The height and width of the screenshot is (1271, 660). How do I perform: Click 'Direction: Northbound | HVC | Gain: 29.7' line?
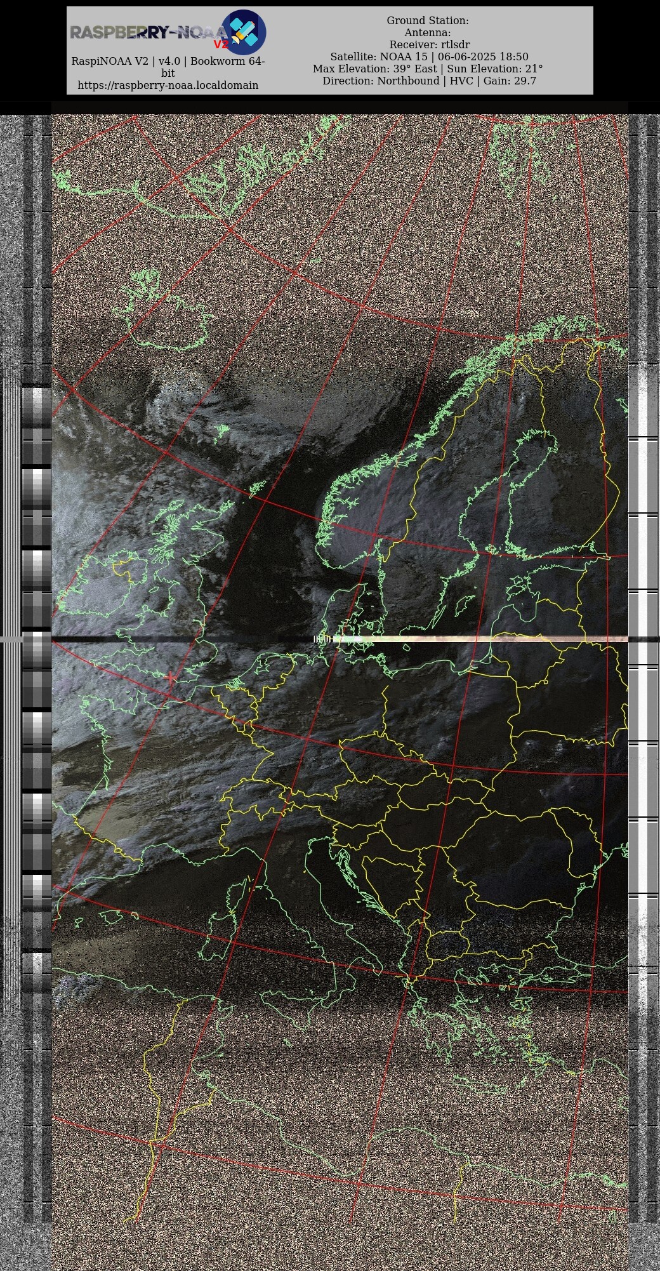(x=429, y=81)
